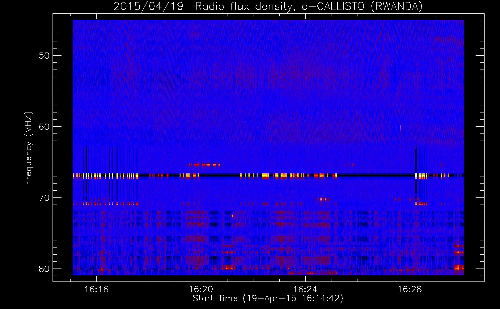This screenshot has height=309, width=500.
Task: Click the 'Frequency (MHZ)' axis label
Action: (x=28, y=148)
